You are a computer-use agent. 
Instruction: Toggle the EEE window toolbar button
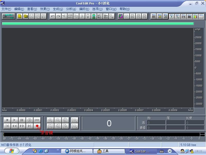pos(189,17)
